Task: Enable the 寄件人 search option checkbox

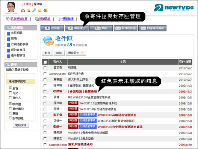Action: coord(10,97)
